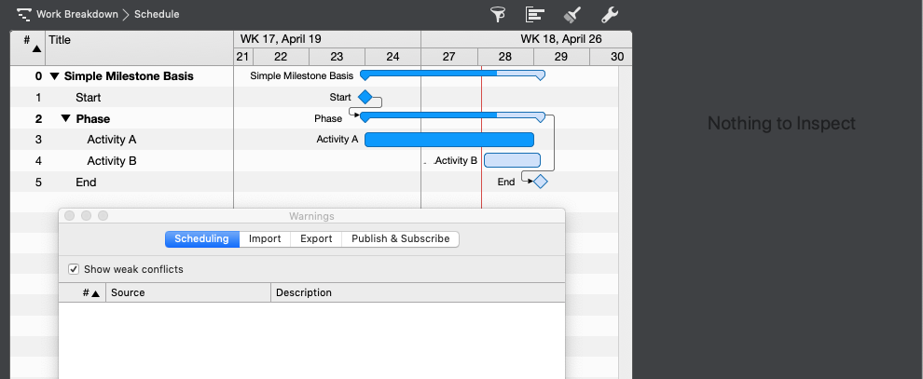Select the End milestone diamond
Viewport: 923px width, 379px height.
[x=540, y=182]
